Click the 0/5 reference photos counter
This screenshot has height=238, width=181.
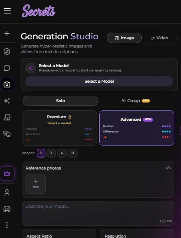[168, 168]
